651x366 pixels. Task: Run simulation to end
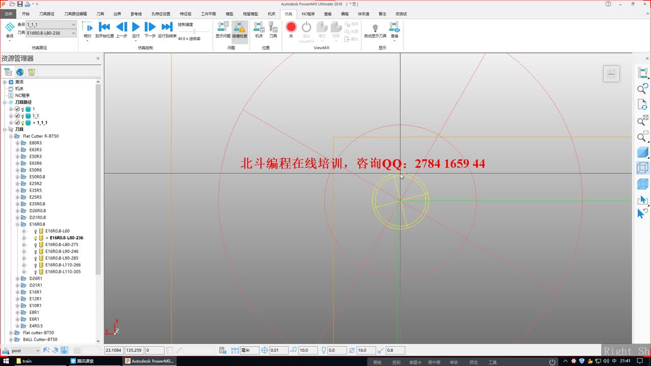coord(167,30)
